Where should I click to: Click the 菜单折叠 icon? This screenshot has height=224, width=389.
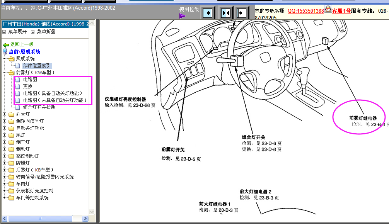pyautogui.click(x=32, y=32)
